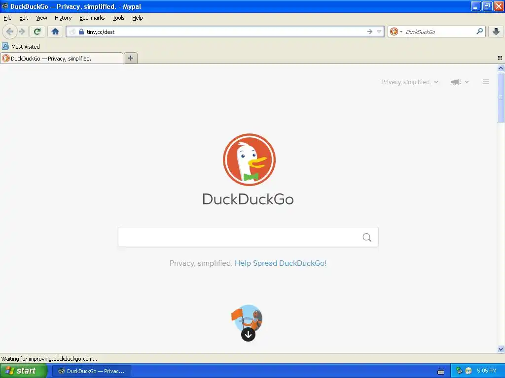Image resolution: width=505 pixels, height=378 pixels.
Task: Open the Most Visited bookmarks folder
Action: (x=21, y=47)
